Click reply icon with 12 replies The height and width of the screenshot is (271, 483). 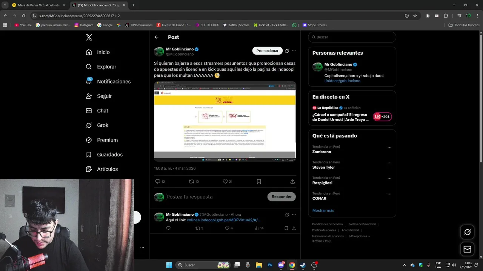pyautogui.click(x=158, y=181)
